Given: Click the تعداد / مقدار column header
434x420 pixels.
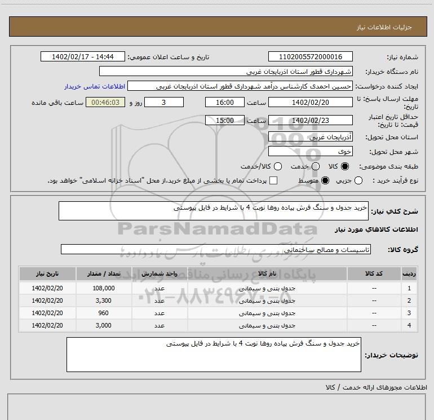Looking at the screenshot, I should point(104,274).
